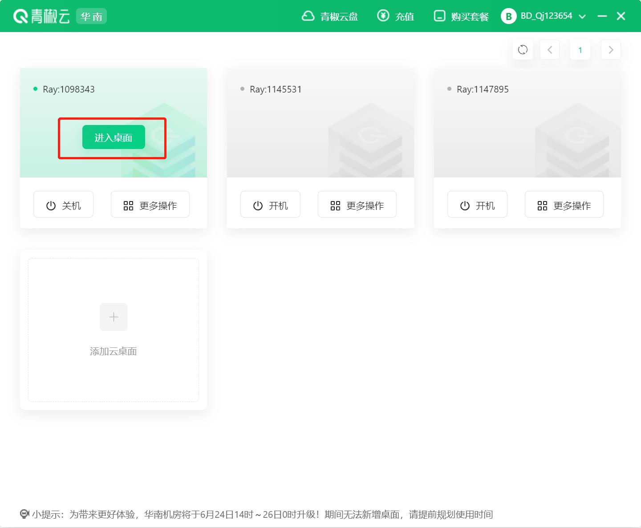Click the 华南 region tag

point(91,16)
